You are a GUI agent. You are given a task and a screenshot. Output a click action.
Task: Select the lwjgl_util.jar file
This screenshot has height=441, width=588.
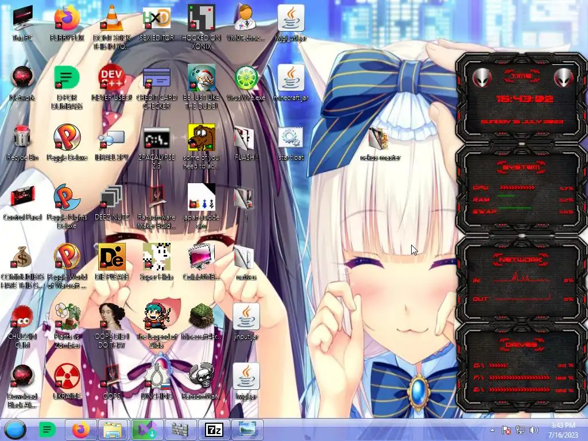(291, 23)
